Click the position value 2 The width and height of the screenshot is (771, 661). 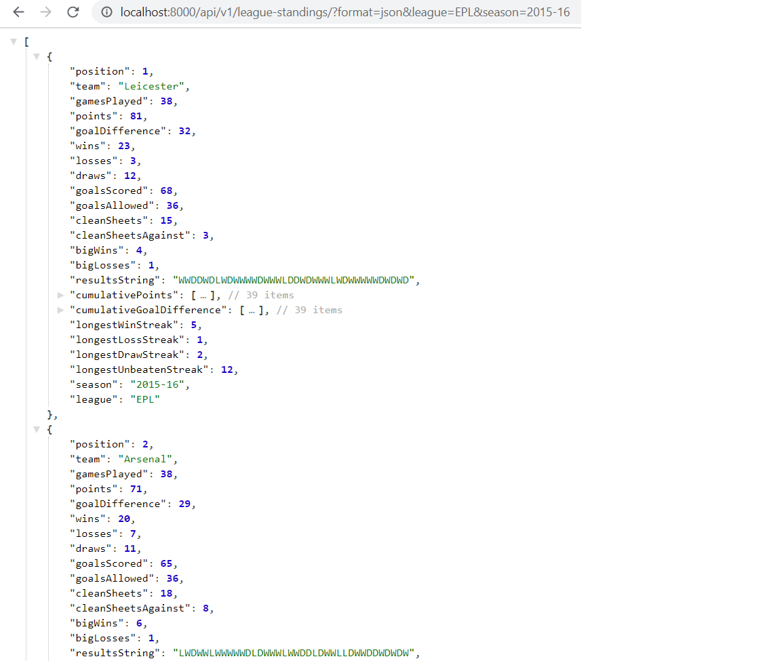[145, 445]
